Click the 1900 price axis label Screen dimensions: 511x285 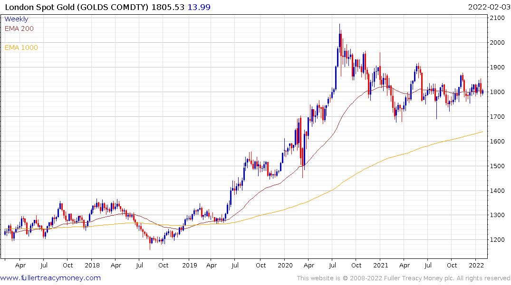pyautogui.click(x=497, y=67)
